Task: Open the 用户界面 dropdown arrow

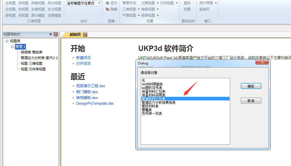Action: coord(216,3)
